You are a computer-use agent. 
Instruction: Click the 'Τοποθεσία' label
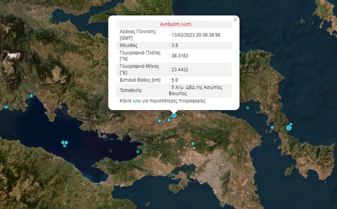click(x=131, y=90)
